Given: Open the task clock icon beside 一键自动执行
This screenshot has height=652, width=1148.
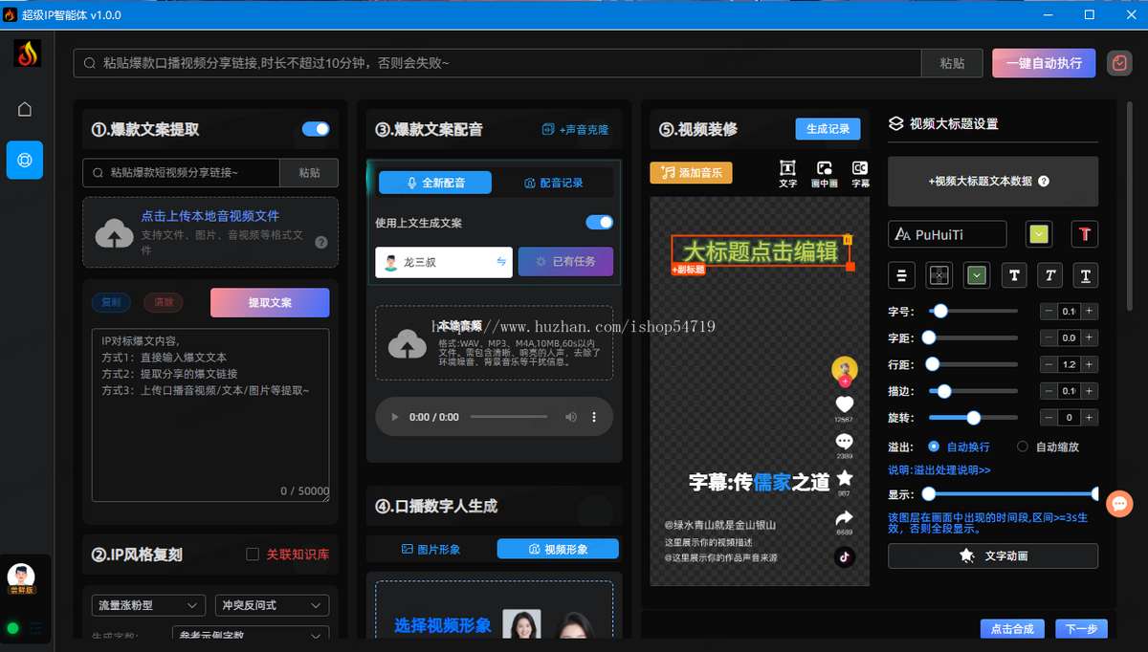Looking at the screenshot, I should pos(1120,63).
